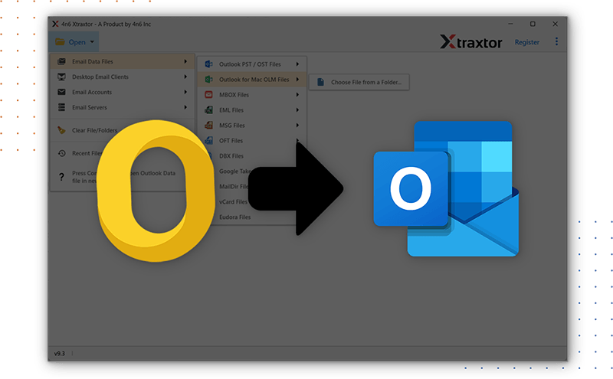Expand Outlook for Mac OLM Files arrow
Screen dimensions: 613x379
297,80
